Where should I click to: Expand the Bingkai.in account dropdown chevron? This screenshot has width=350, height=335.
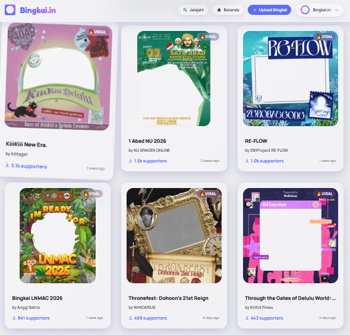coord(337,10)
